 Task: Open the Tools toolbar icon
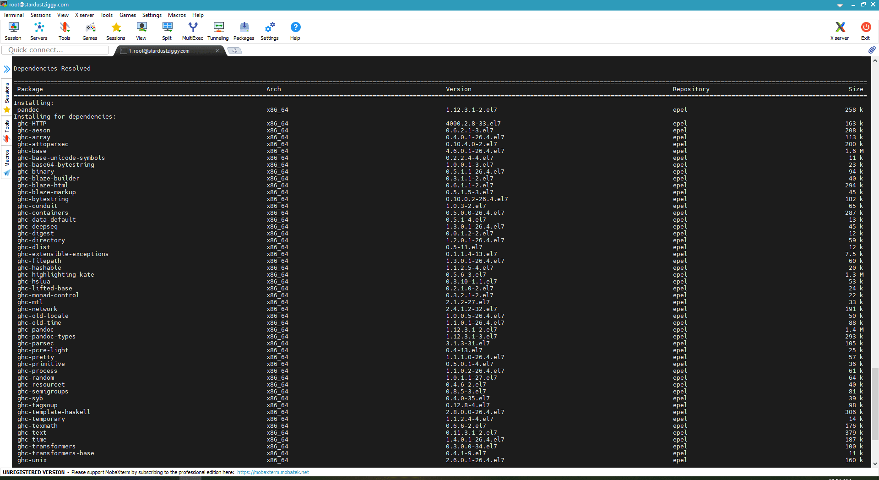[65, 32]
